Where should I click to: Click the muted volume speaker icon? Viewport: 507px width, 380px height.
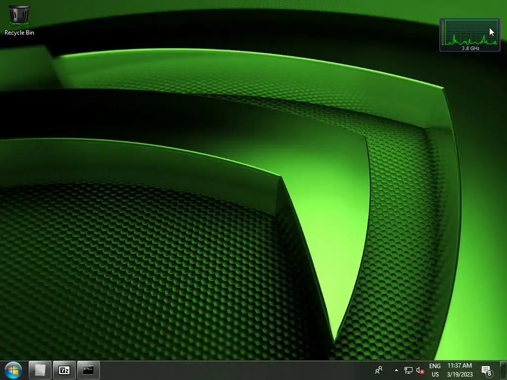click(420, 370)
